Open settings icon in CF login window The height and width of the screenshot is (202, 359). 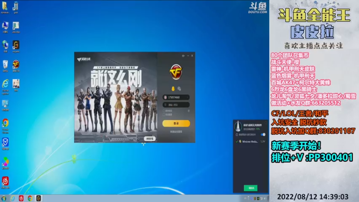click(183, 56)
